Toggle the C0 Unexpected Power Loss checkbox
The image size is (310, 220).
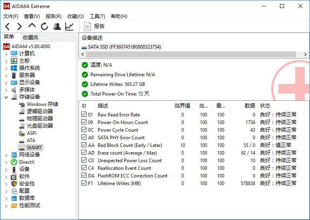click(84, 160)
